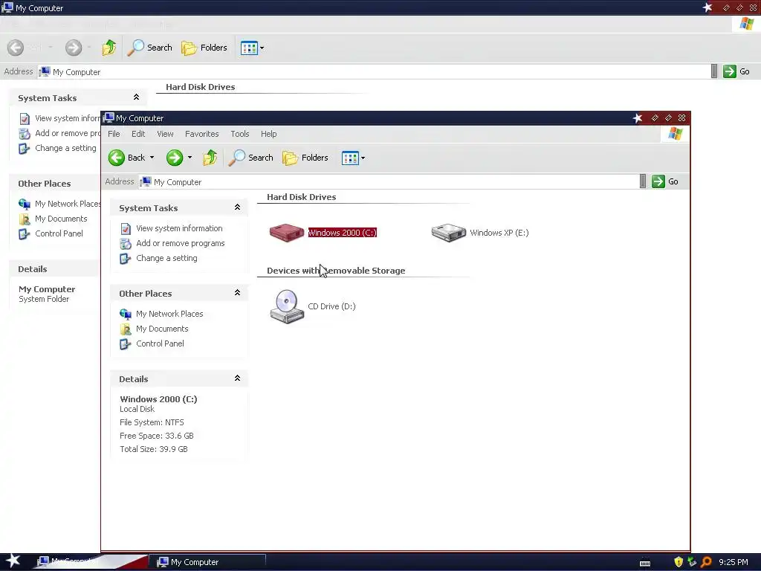Open the View menu
Viewport: 761px width, 571px height.
165,134
